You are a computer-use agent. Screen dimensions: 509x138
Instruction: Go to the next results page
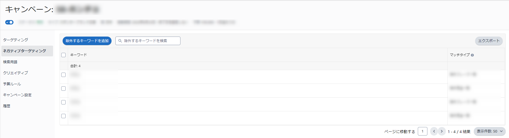pyautogui.click(x=442, y=131)
